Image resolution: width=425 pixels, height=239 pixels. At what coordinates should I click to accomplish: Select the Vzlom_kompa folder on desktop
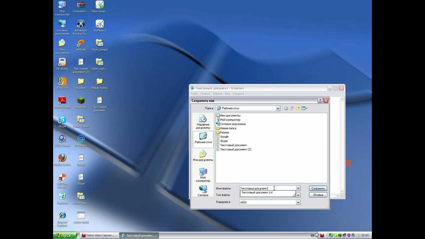click(x=100, y=45)
